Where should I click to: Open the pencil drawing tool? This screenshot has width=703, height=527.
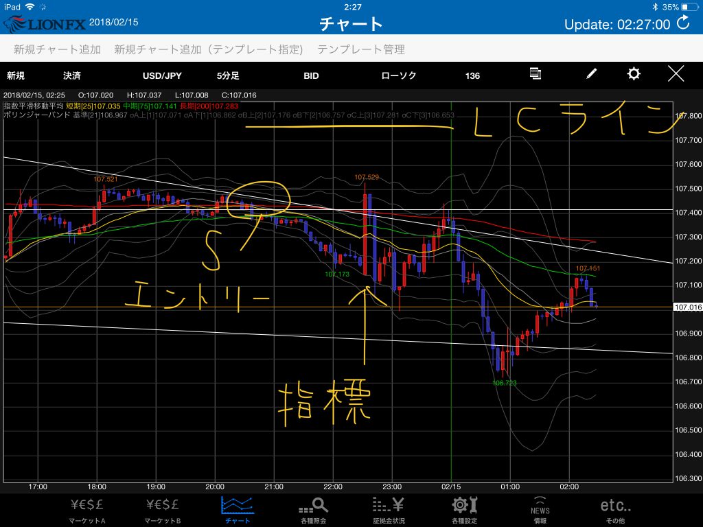[591, 75]
